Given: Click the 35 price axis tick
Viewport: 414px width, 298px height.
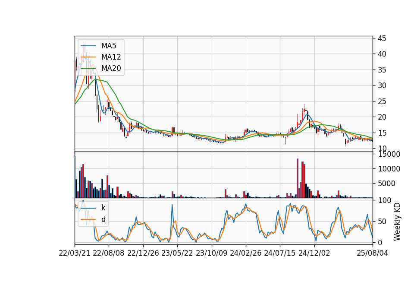Looking at the screenshot, I should (382, 70).
